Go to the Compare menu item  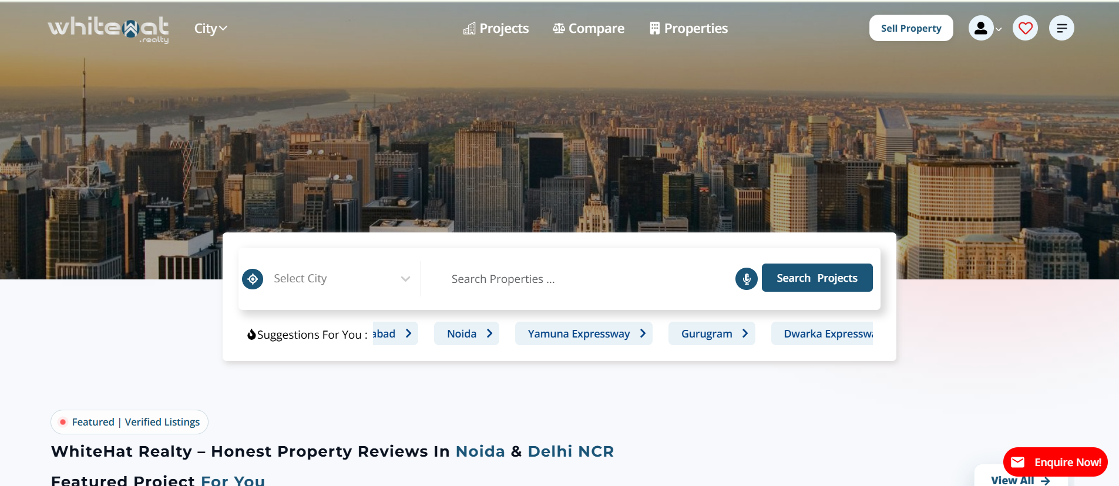pyautogui.click(x=589, y=29)
